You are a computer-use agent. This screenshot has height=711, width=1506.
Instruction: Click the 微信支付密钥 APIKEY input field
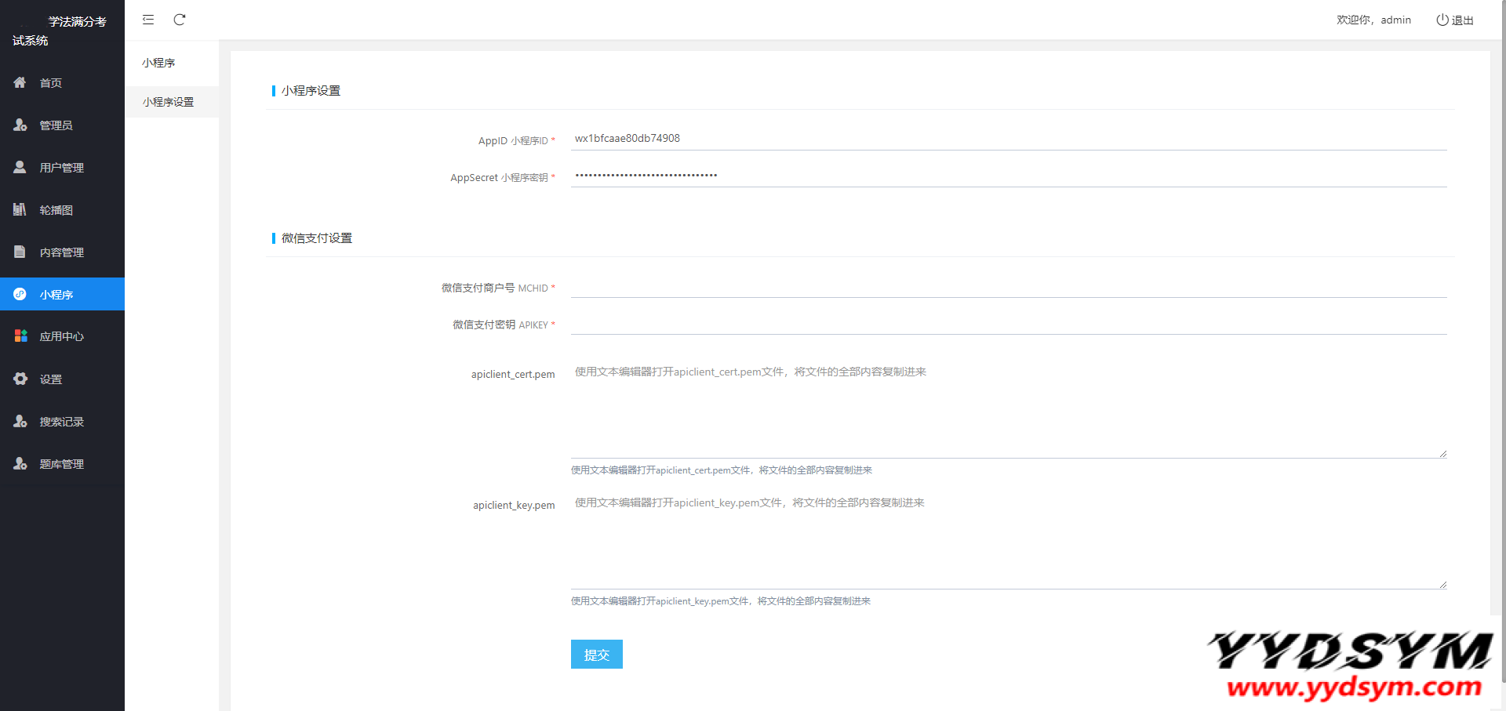pos(1008,323)
